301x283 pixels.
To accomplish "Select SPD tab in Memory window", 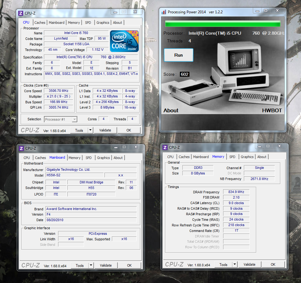I will 232,157.
